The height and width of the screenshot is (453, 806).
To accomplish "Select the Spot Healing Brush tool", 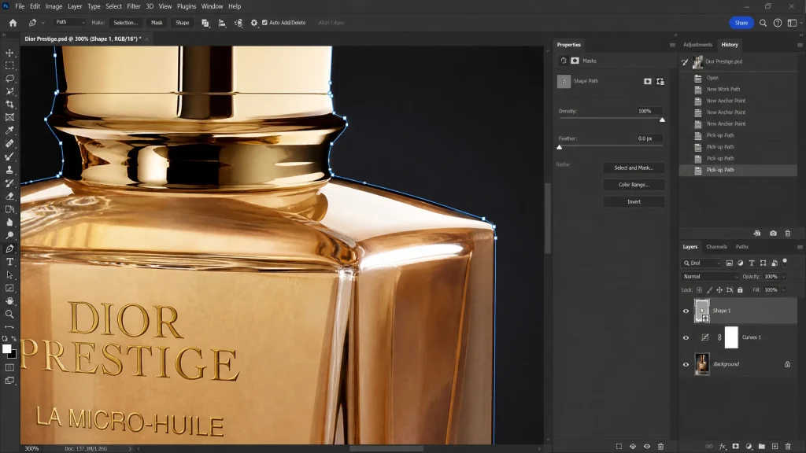I will point(9,144).
